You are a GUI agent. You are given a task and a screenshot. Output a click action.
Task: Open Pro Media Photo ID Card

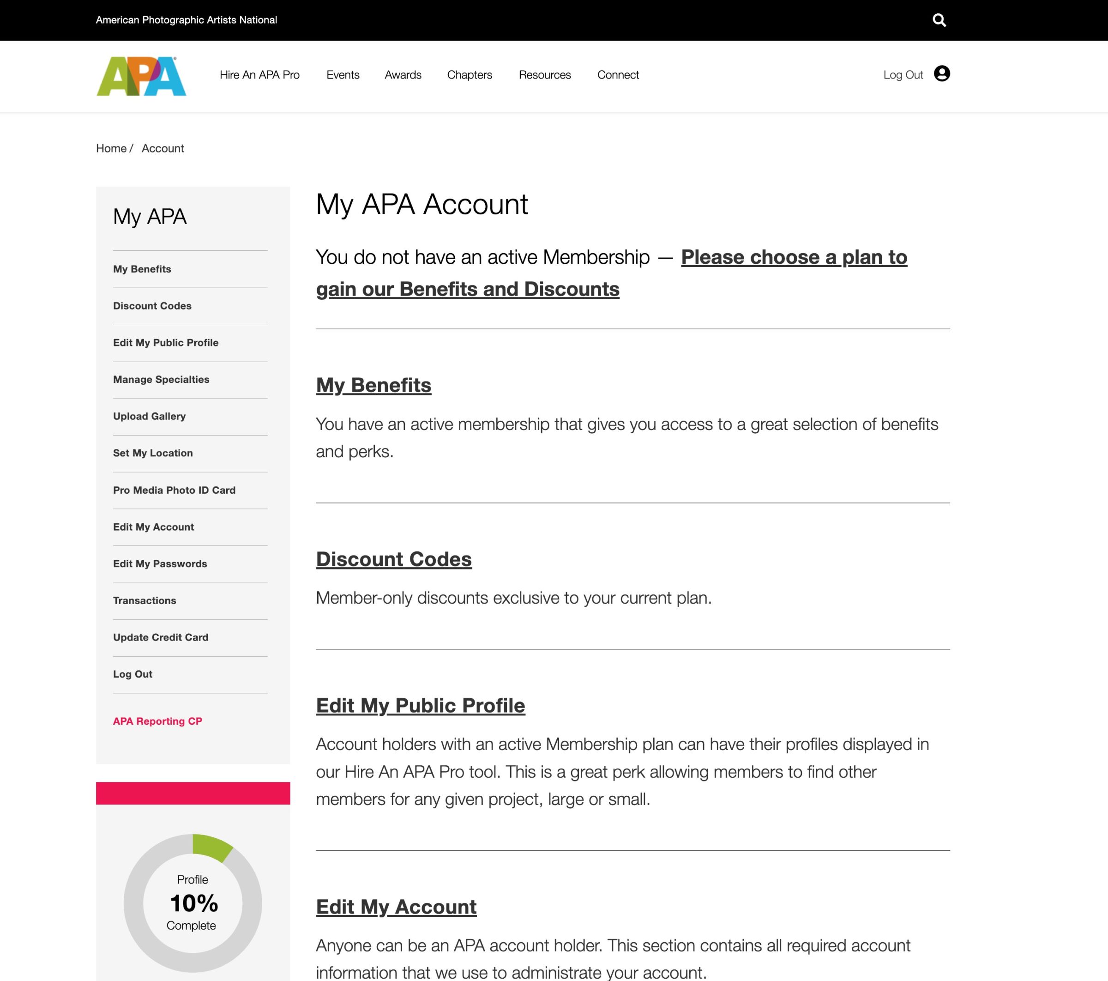point(174,490)
